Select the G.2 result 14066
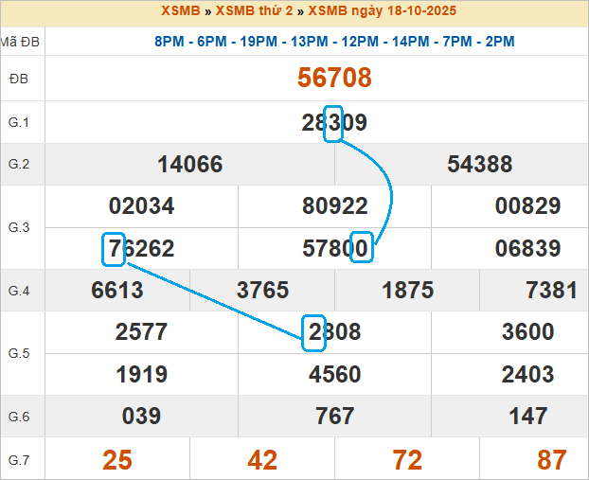The height and width of the screenshot is (480, 589). [189, 165]
